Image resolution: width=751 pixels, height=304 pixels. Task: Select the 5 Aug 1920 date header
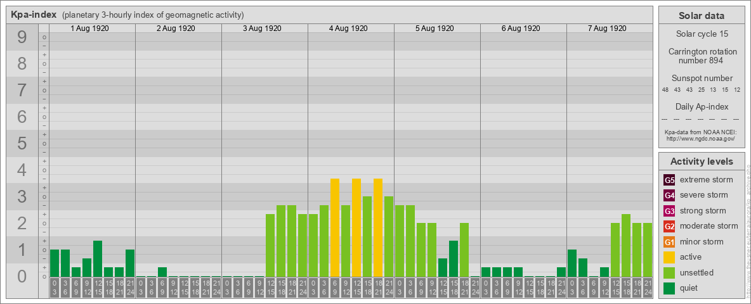pos(434,28)
